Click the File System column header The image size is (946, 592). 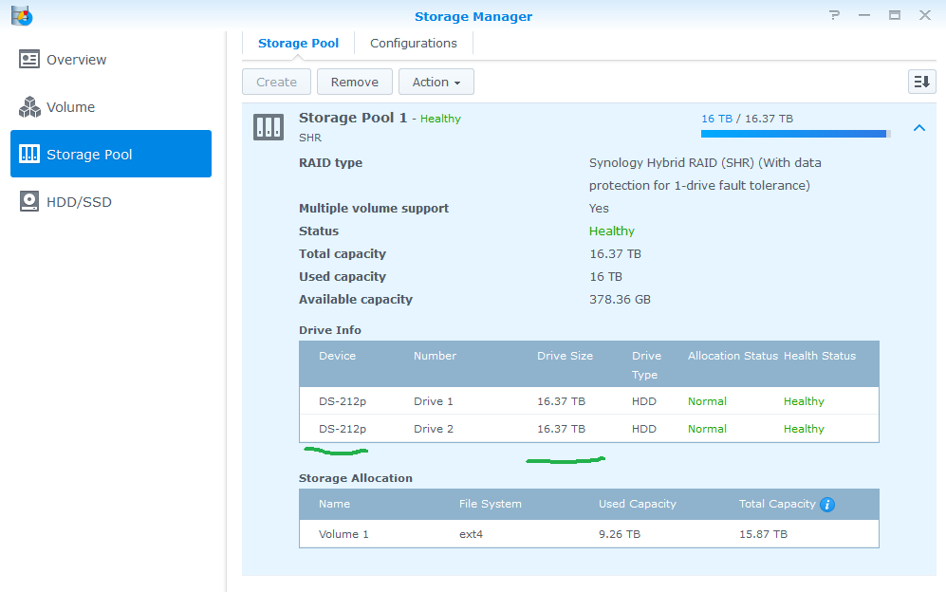pyautogui.click(x=490, y=504)
